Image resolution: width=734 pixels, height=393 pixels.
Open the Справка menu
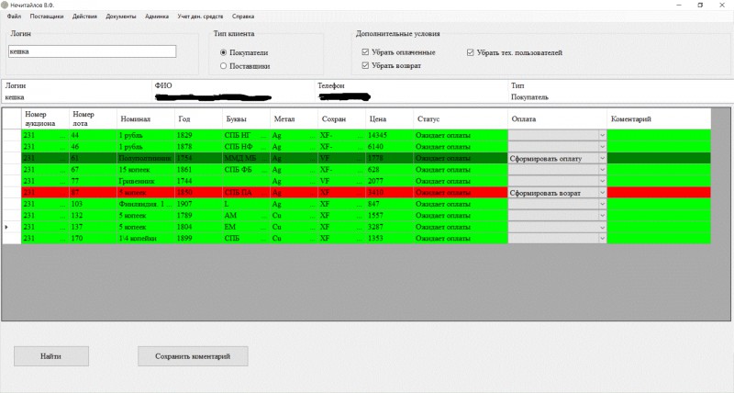tap(243, 17)
